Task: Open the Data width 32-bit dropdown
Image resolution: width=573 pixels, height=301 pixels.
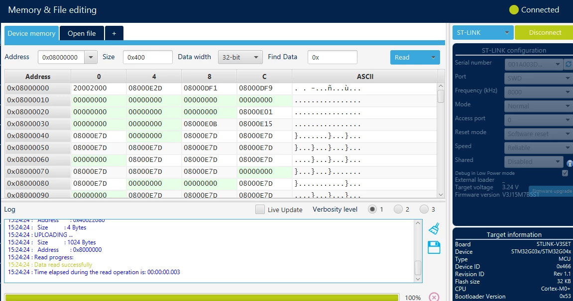Action: pyautogui.click(x=240, y=57)
